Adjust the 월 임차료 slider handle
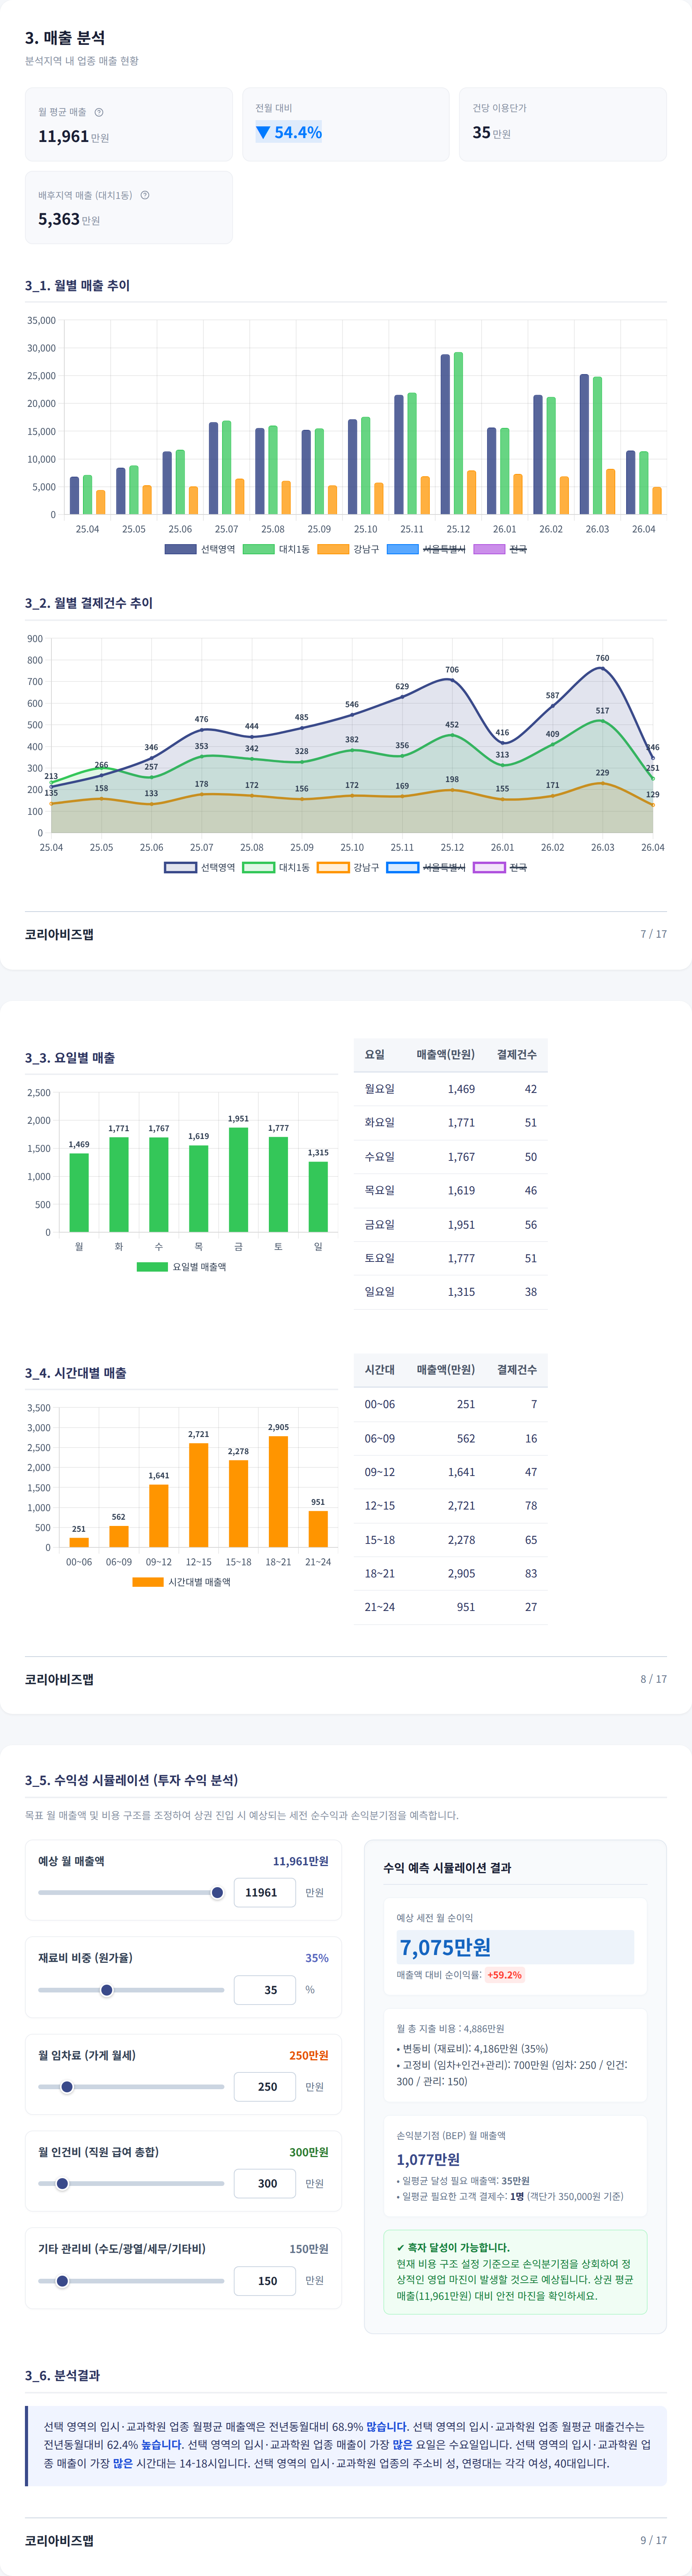 click(x=67, y=2086)
